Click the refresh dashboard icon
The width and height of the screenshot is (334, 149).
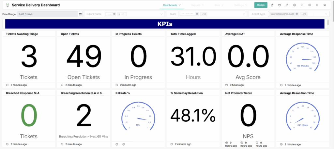point(302,5)
